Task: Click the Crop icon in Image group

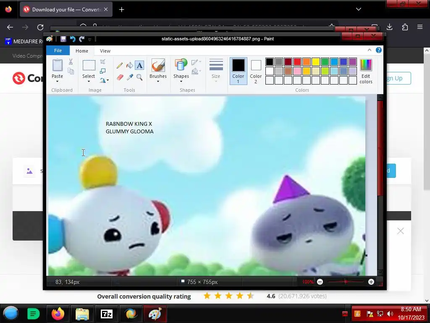Action: (x=103, y=62)
